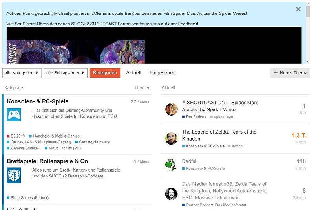
Task: Open Siren Games (Partner) subcategory
Action: 27,198
